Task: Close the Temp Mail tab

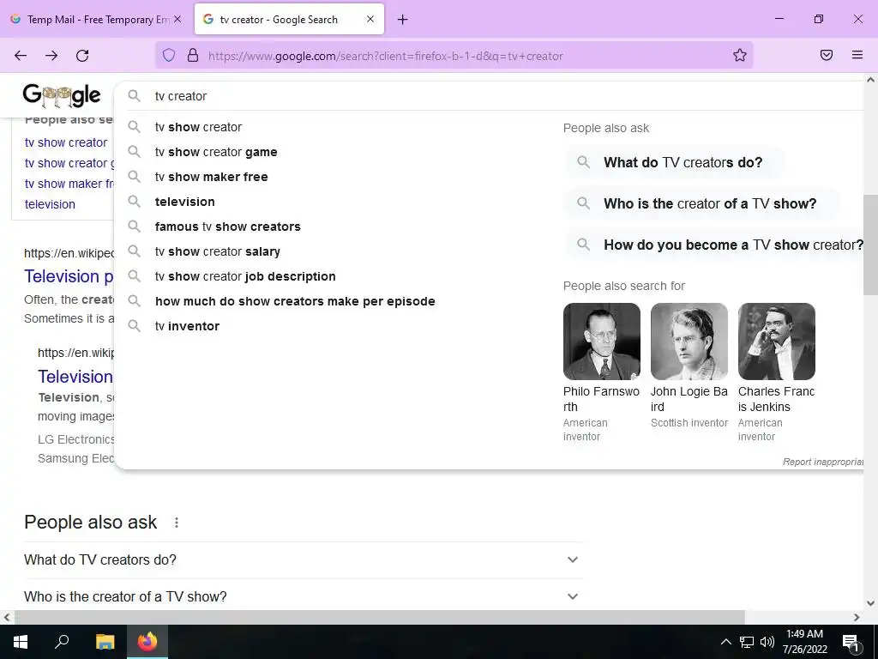Action: pyautogui.click(x=177, y=19)
